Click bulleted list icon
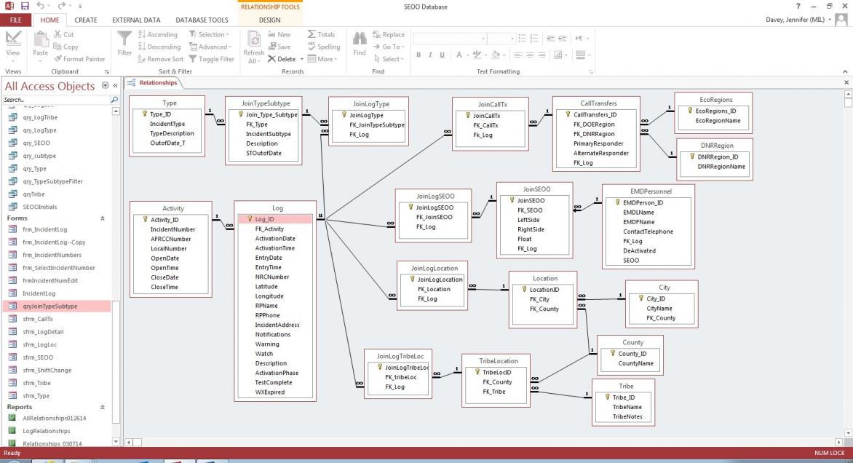 tap(522, 38)
